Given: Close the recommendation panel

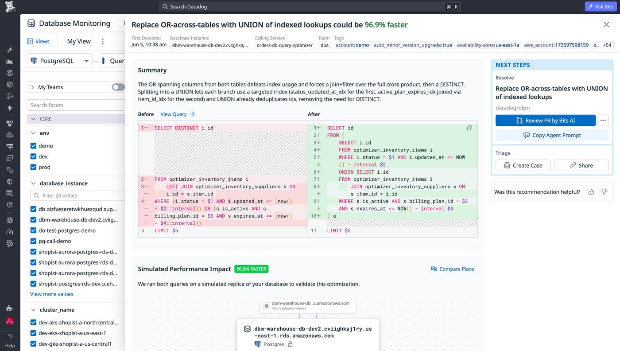Looking at the screenshot, I should click(x=606, y=24).
